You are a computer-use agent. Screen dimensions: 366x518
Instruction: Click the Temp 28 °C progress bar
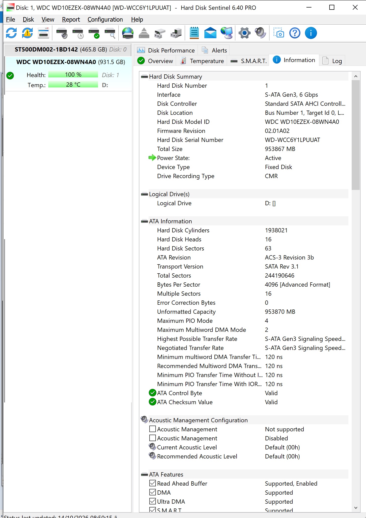click(x=73, y=85)
